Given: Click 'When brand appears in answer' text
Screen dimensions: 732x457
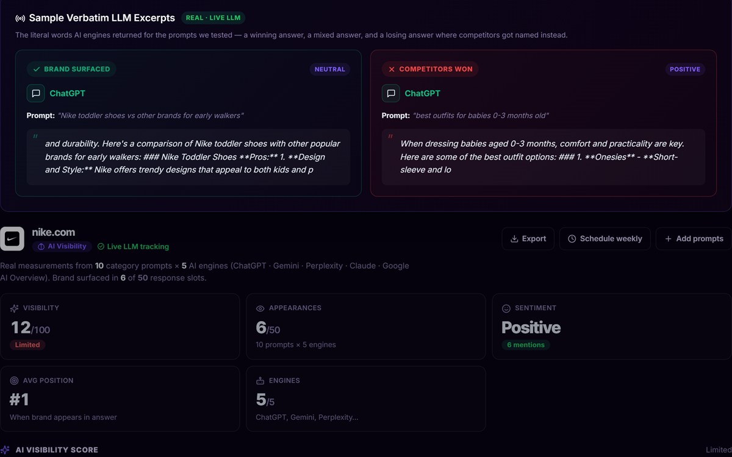Looking at the screenshot, I should [63, 417].
